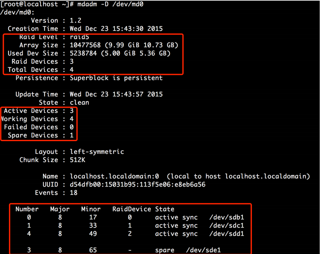Click the Chunk Size 512K value
Screen dimensions: 322x254
(77, 160)
